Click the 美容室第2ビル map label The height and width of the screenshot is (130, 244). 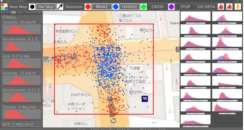point(66,31)
